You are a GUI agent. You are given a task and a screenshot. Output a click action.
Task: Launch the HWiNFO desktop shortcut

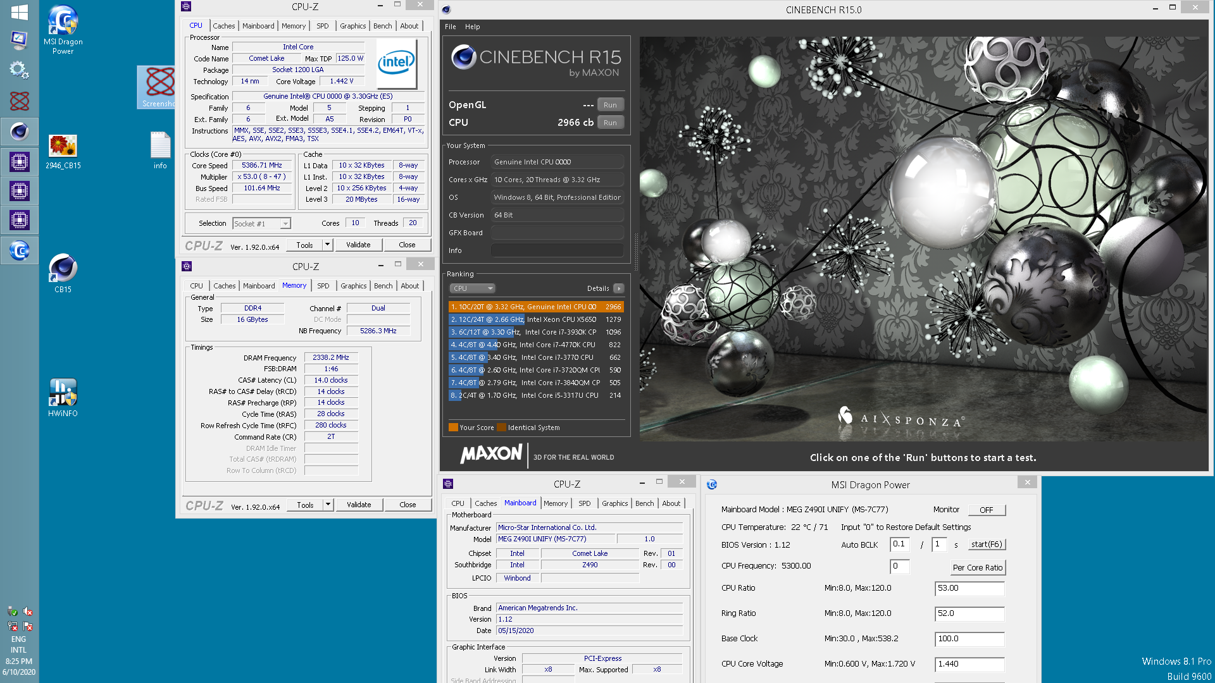(x=63, y=397)
